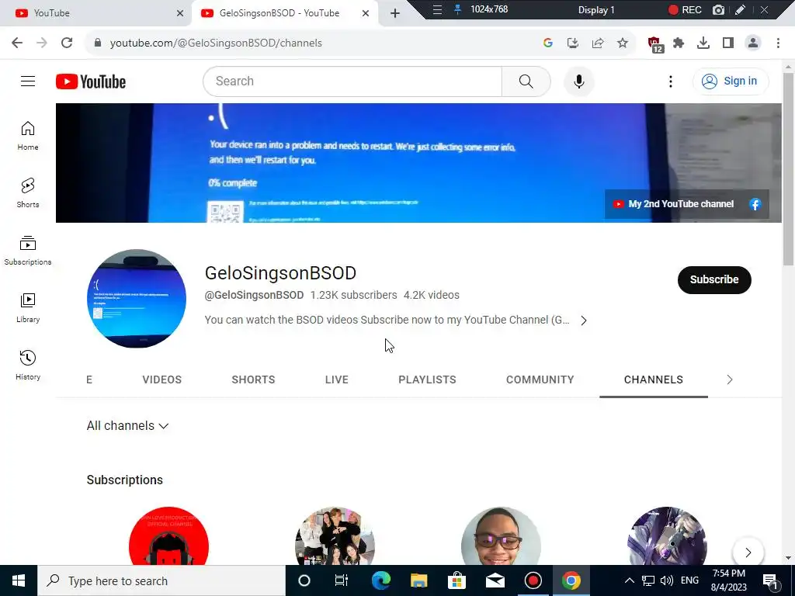Show hidden system tray icons
Viewport: 795px width, 596px height.
point(629,580)
